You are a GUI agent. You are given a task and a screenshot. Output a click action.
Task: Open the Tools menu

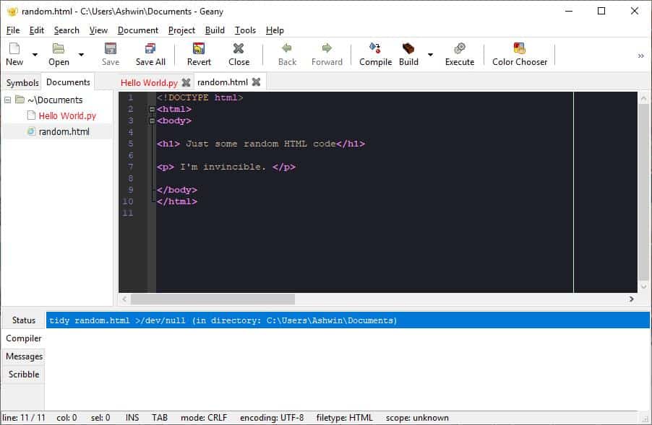[245, 30]
